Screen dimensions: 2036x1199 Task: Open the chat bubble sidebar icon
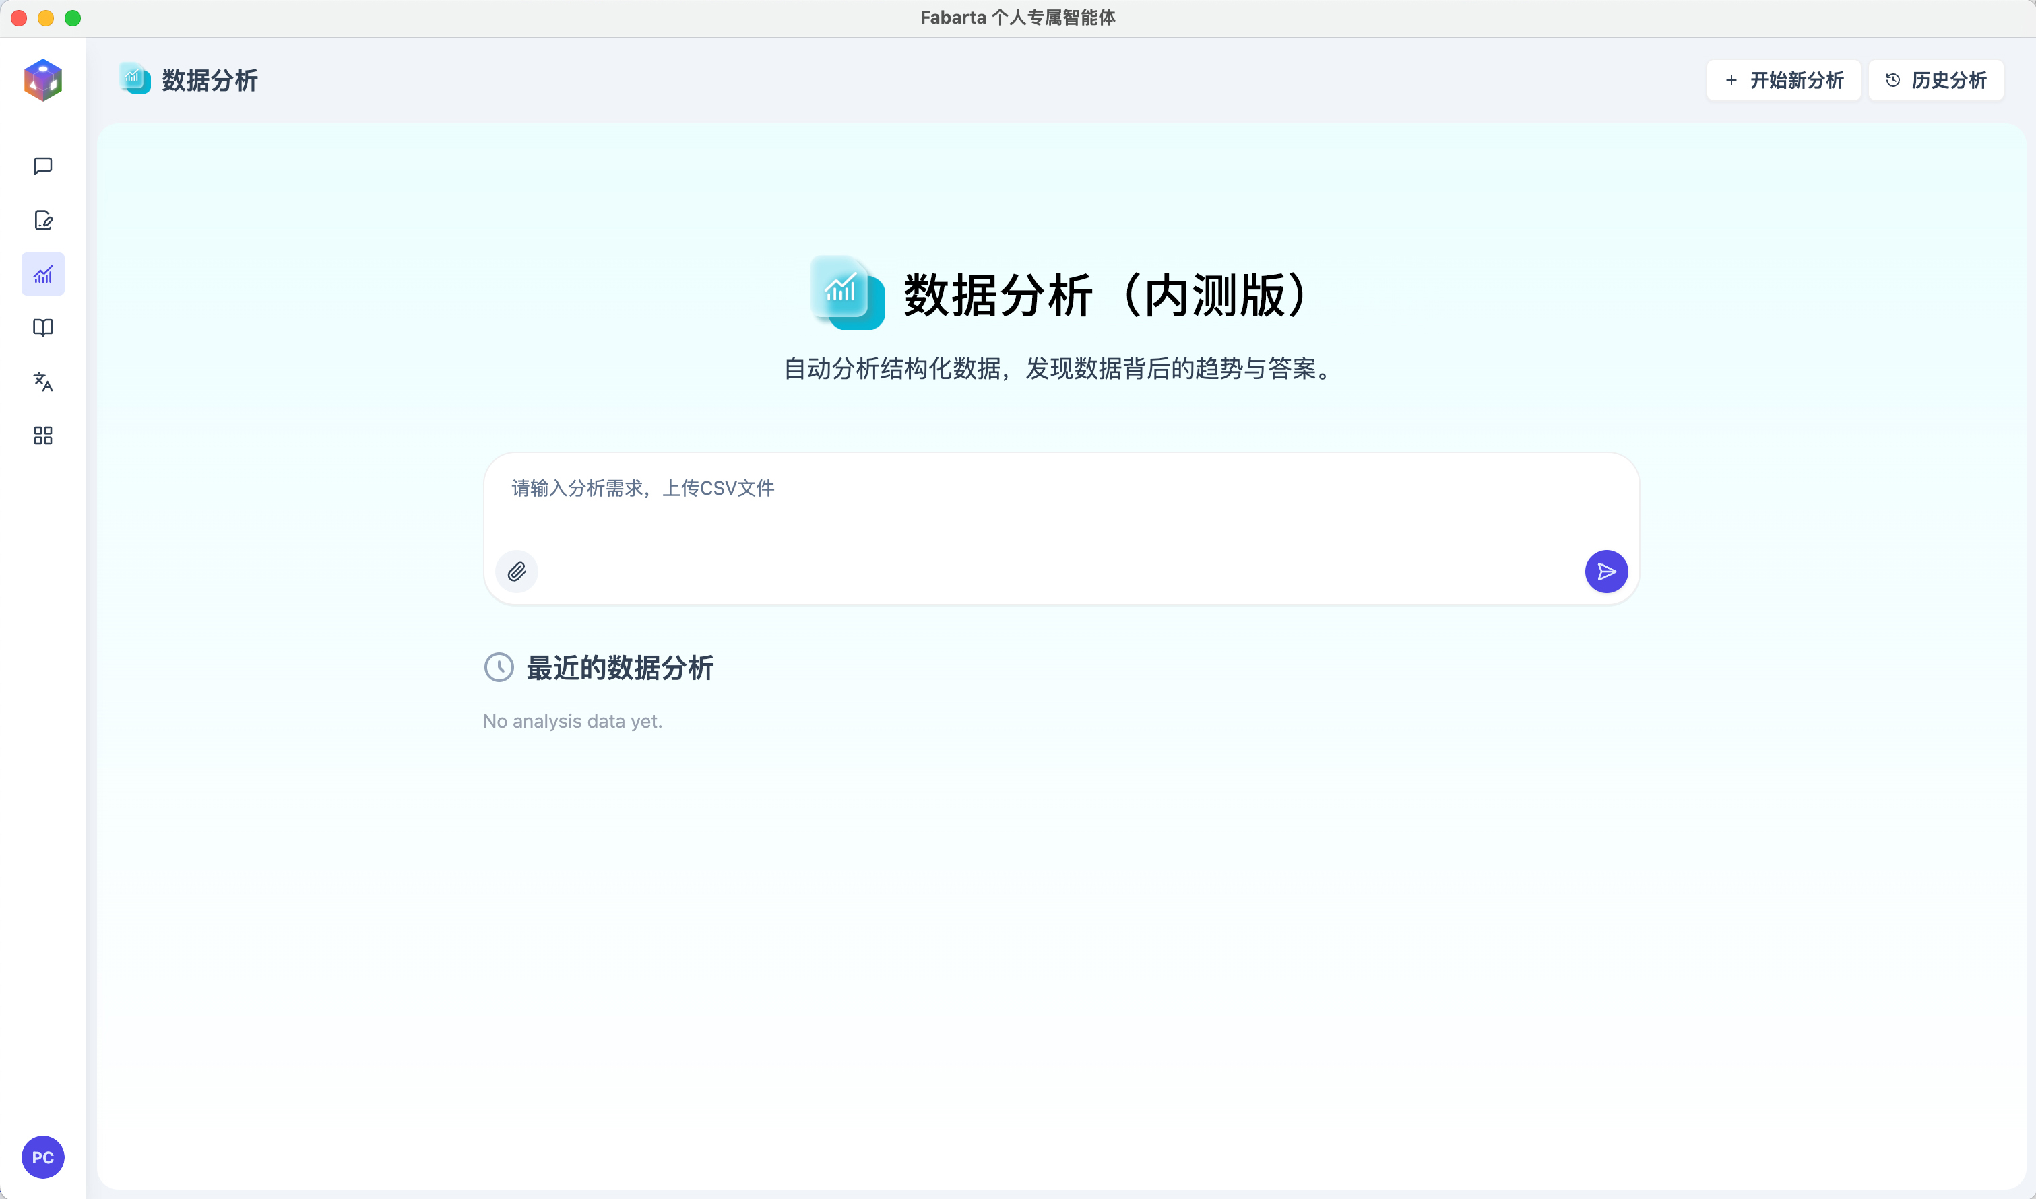click(x=43, y=166)
